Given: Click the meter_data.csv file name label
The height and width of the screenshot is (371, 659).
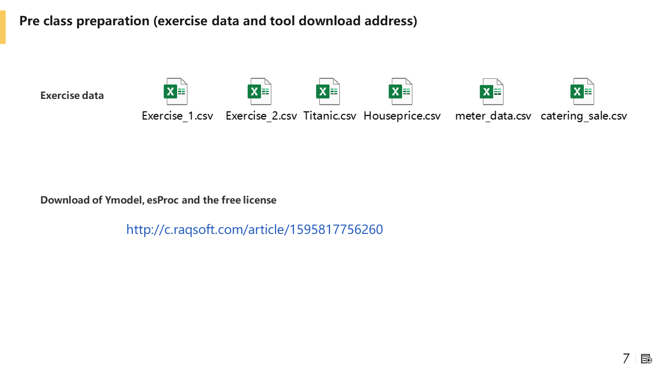Looking at the screenshot, I should point(493,116).
